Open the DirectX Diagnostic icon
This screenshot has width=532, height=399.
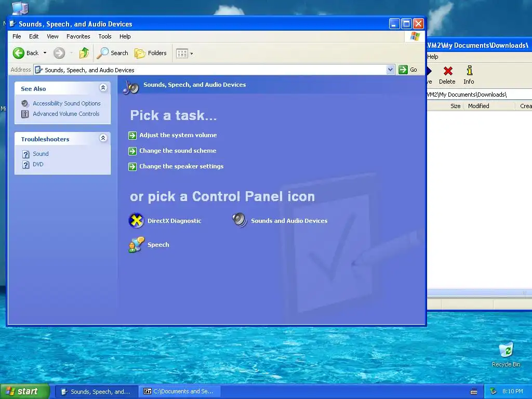pos(137,220)
